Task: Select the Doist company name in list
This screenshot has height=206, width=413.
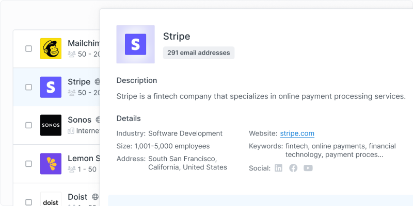Action: click(x=77, y=197)
